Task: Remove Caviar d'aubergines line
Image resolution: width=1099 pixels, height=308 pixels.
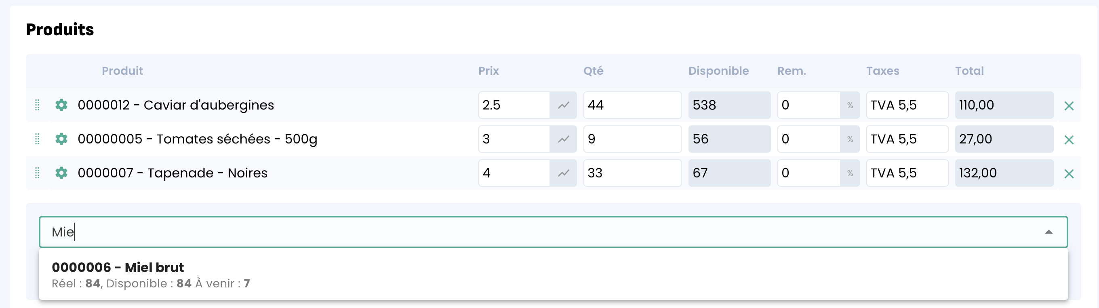Action: [x=1068, y=106]
